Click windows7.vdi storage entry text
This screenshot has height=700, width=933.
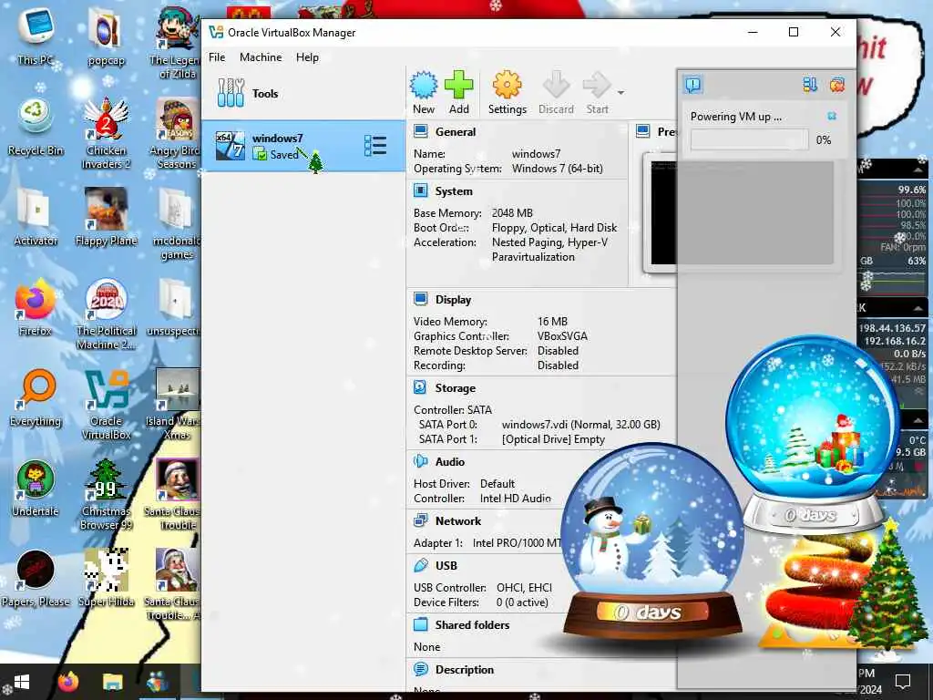(580, 425)
